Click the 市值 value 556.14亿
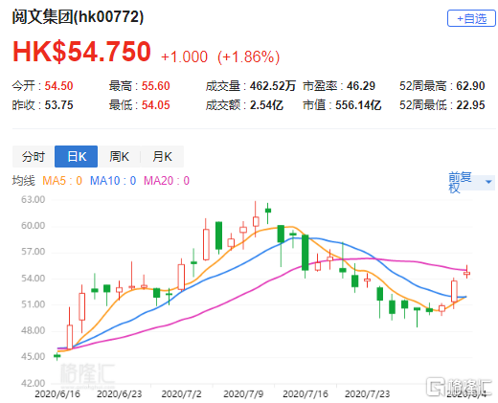 [358, 105]
